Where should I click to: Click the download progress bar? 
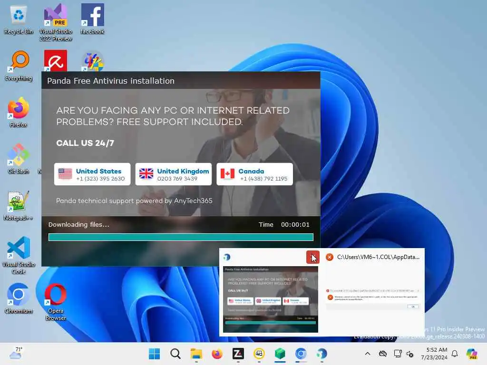[181, 237]
